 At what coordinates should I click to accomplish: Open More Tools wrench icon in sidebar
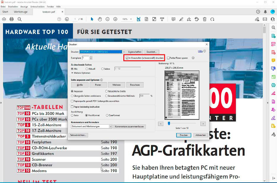273,135
